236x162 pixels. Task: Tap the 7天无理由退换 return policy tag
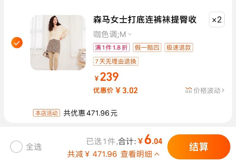point(116,61)
